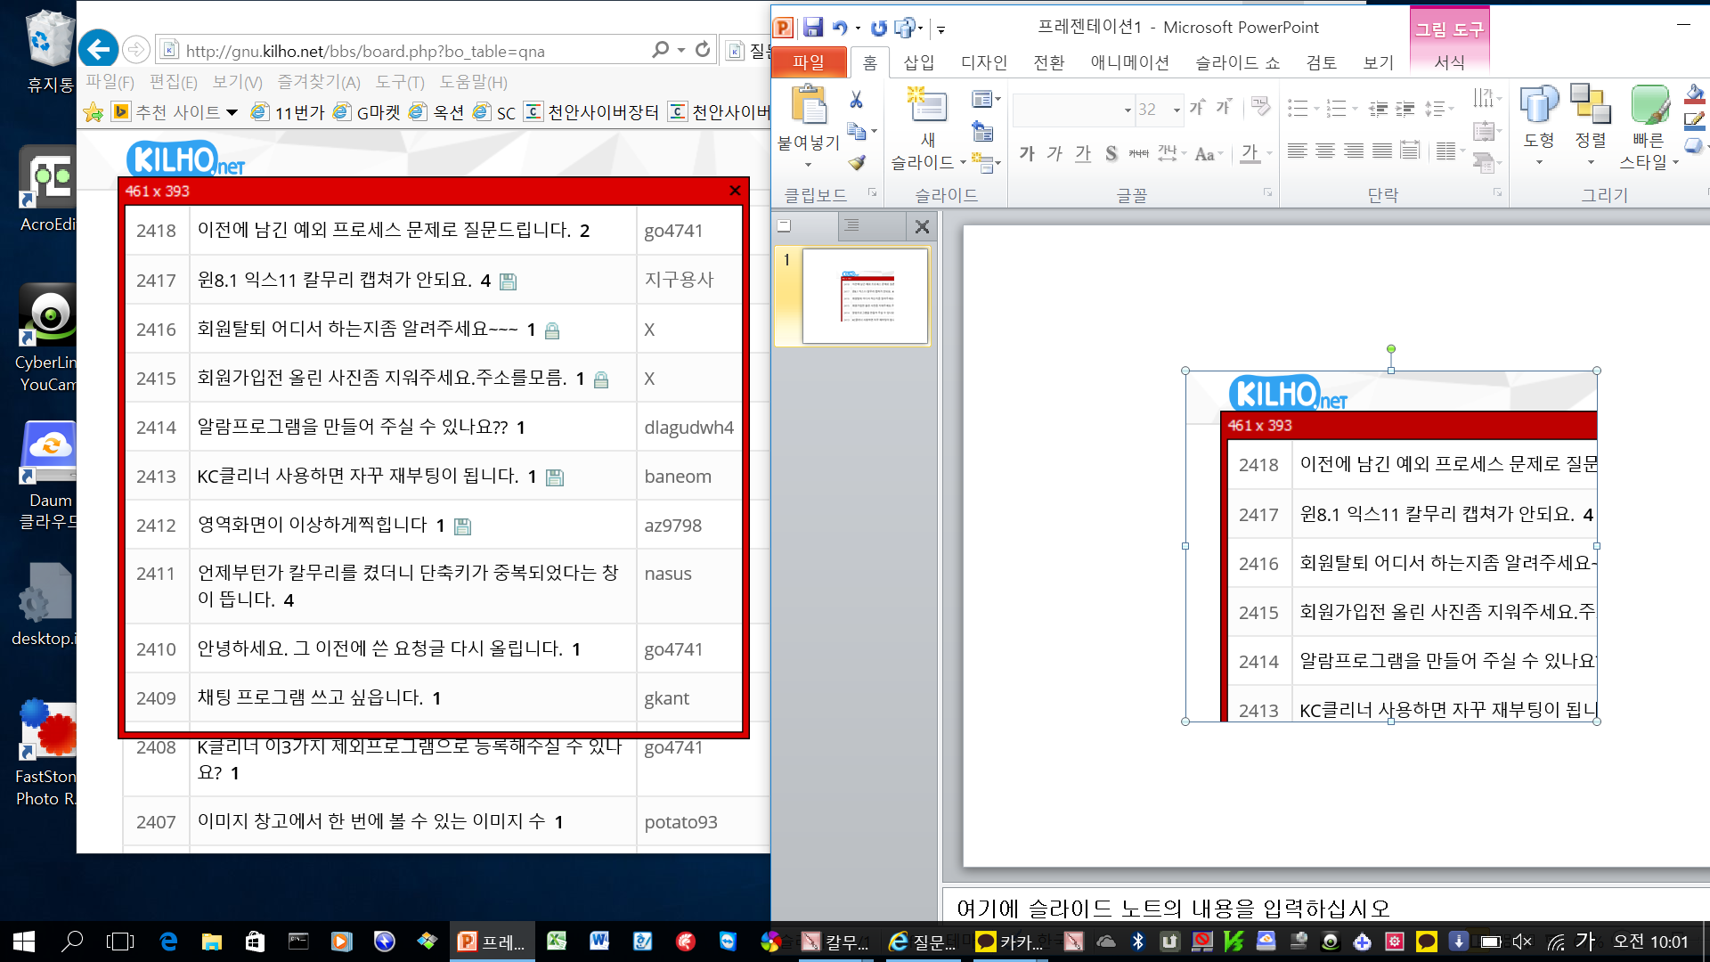The image size is (1710, 962).
Task: Toggle Bold (가) text formatting
Action: [1027, 153]
